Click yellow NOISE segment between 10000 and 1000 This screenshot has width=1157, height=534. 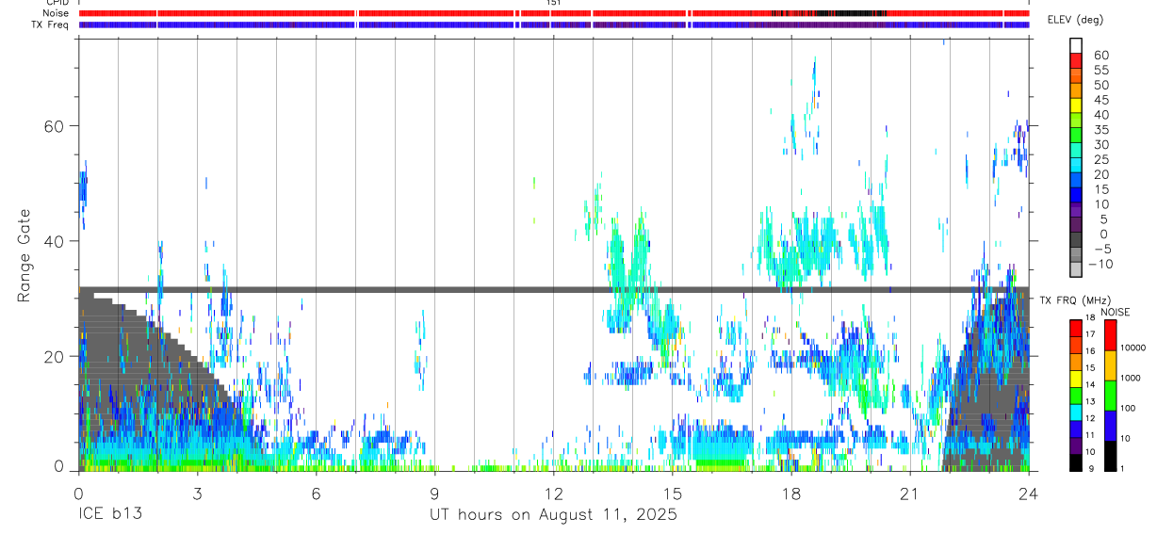click(x=1111, y=365)
